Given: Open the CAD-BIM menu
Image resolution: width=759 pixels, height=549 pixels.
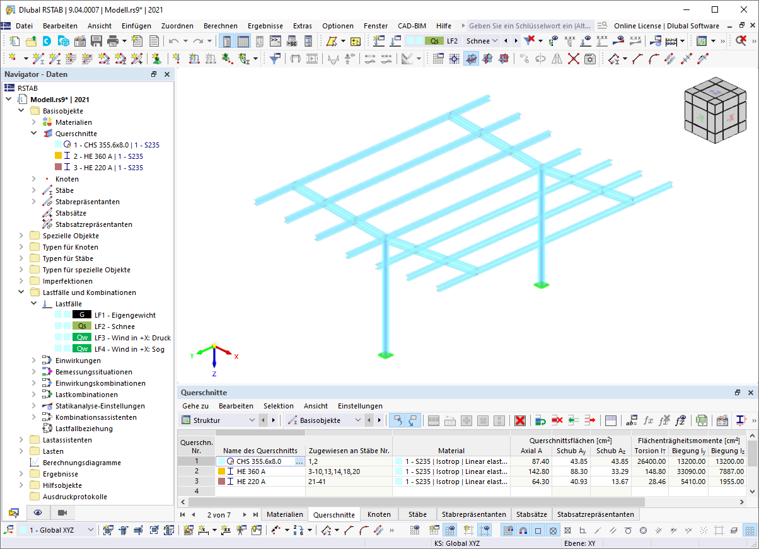Looking at the screenshot, I should point(412,26).
